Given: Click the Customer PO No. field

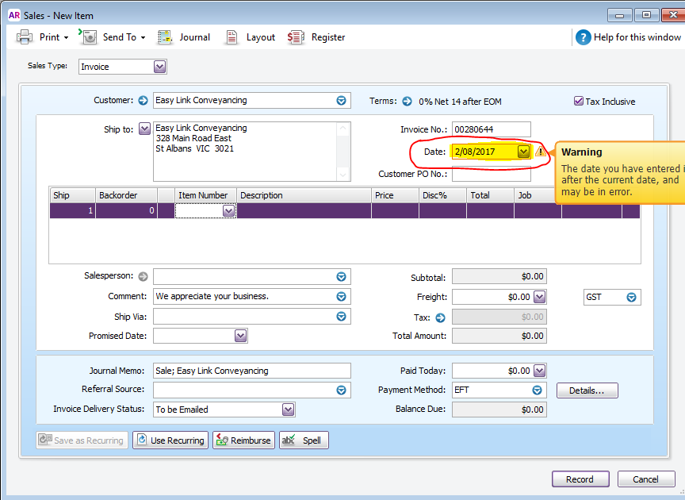Looking at the screenshot, I should click(x=491, y=174).
